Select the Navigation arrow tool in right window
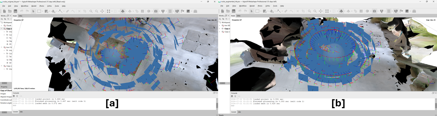This screenshot has height=116, width=437. (252, 11)
